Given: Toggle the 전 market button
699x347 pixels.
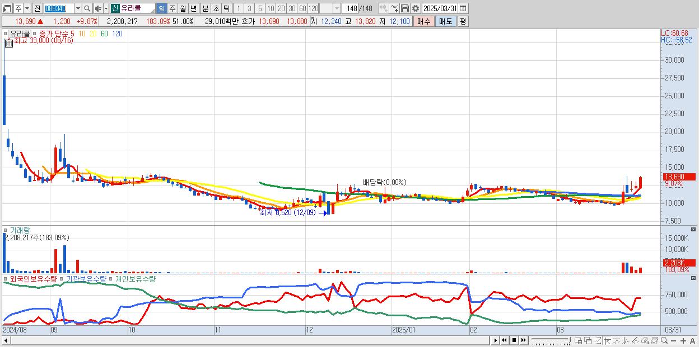Looking at the screenshot, I should coord(37,8).
